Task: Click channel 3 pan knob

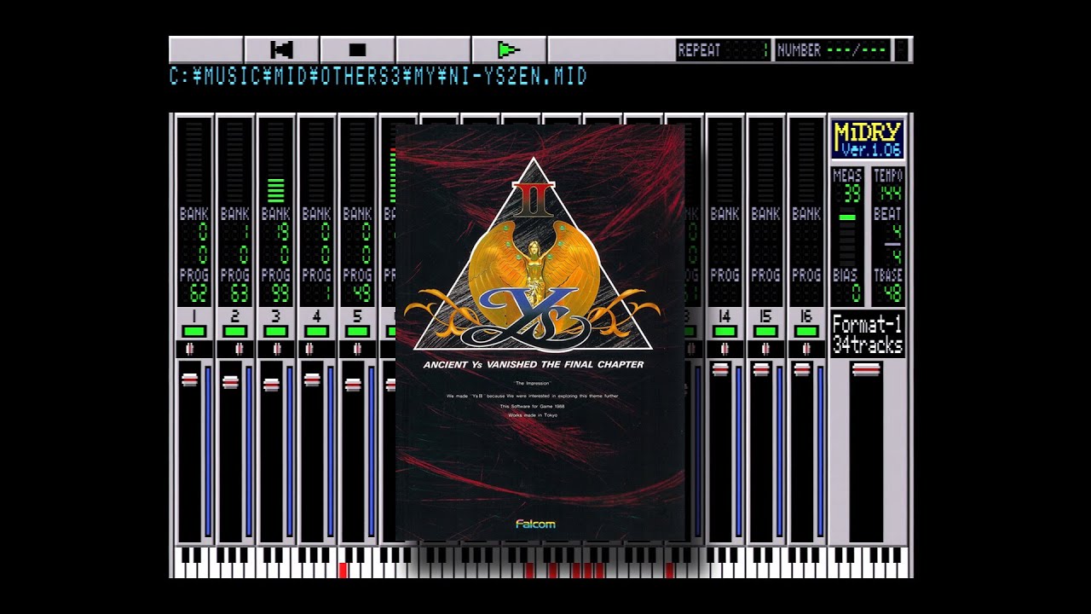Action: click(x=277, y=349)
